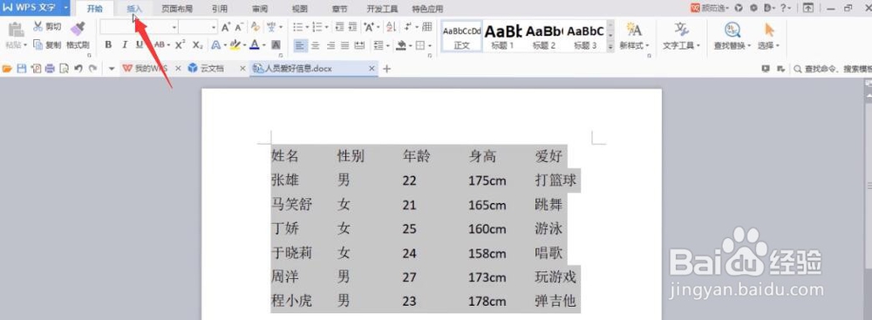The width and height of the screenshot is (872, 320).
Task: Toggle underline formatting U
Action: [x=140, y=44]
